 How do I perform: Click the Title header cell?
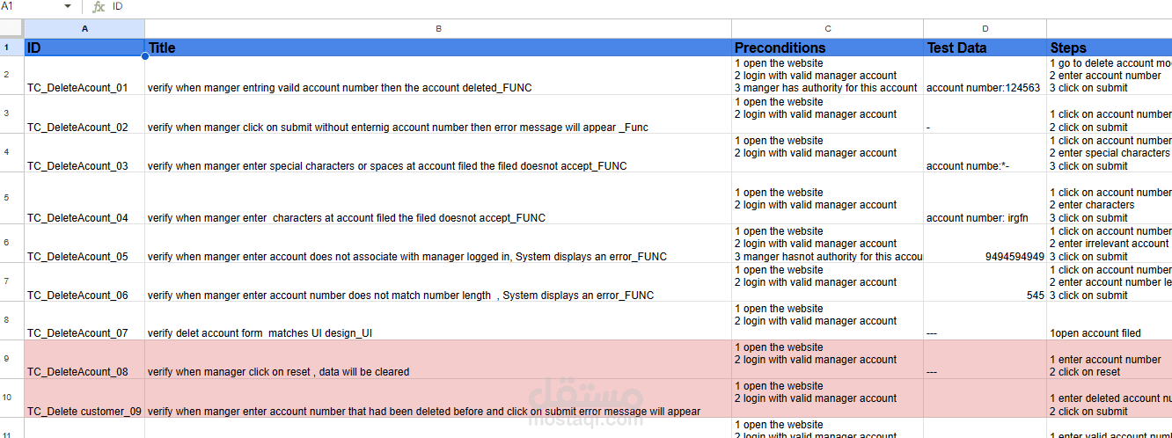438,47
